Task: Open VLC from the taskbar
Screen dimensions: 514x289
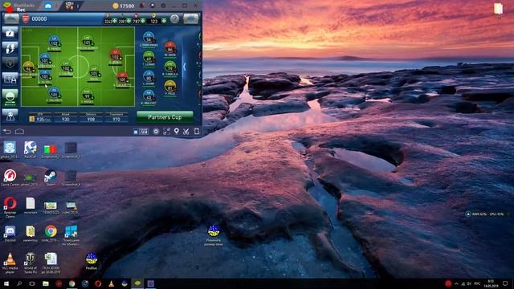Action: pyautogui.click(x=111, y=283)
